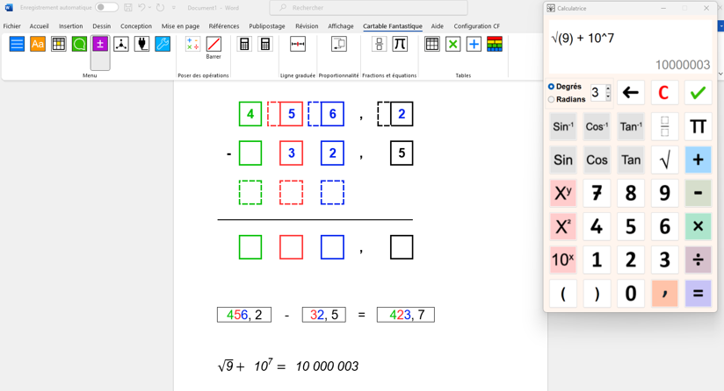The image size is (724, 391).
Task: Click the decimal places number field
Action: tap(597, 93)
